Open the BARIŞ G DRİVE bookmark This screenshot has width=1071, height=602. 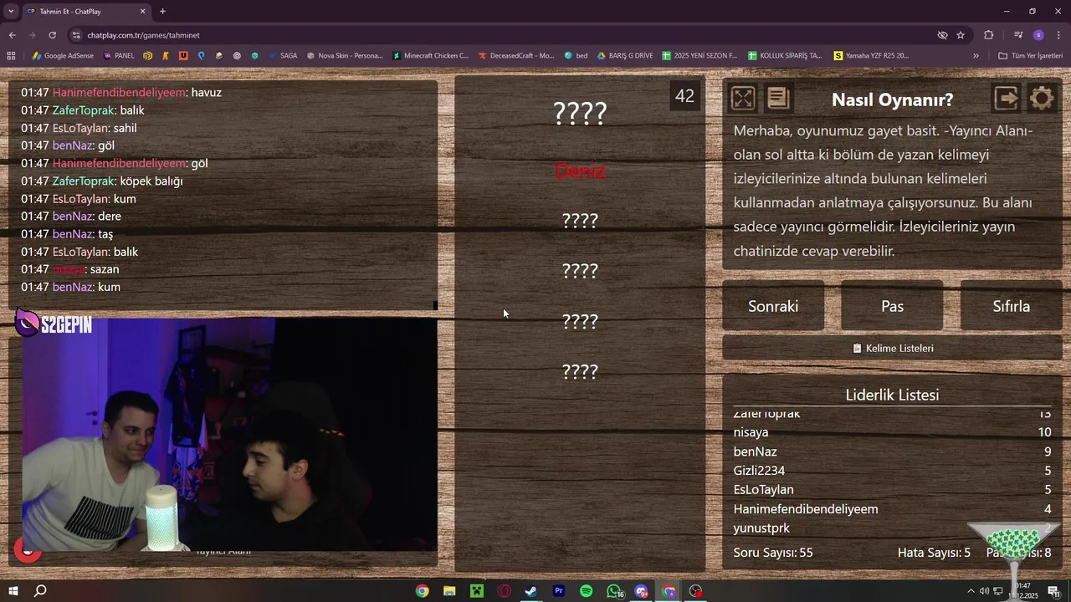(x=625, y=55)
